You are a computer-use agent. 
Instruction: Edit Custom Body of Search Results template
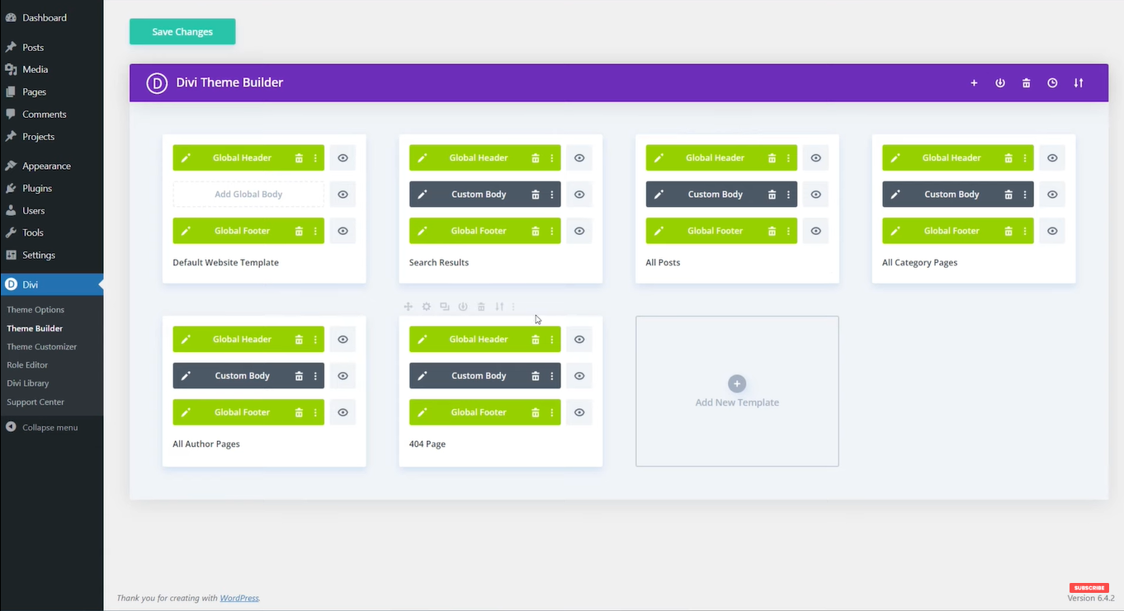click(x=423, y=195)
